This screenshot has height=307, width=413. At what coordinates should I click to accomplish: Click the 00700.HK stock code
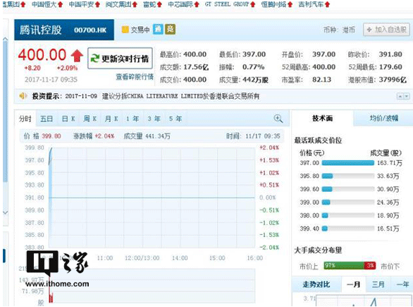(90, 30)
